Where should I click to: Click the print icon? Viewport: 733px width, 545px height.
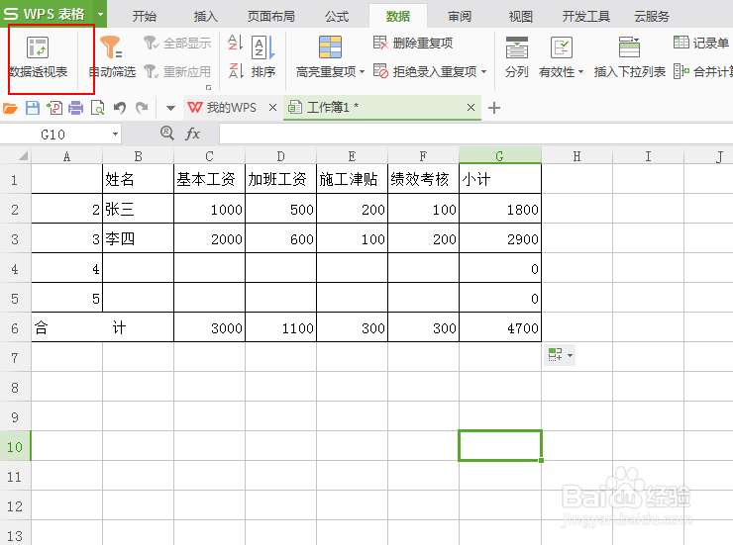75,108
